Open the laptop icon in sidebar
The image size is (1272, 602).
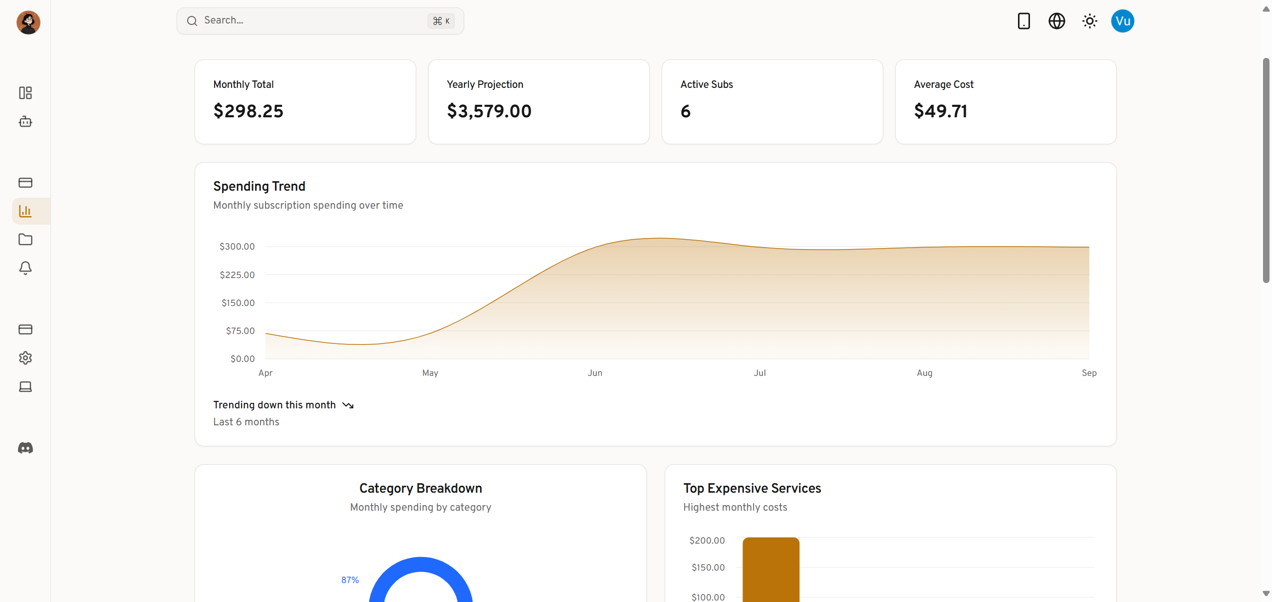25,386
